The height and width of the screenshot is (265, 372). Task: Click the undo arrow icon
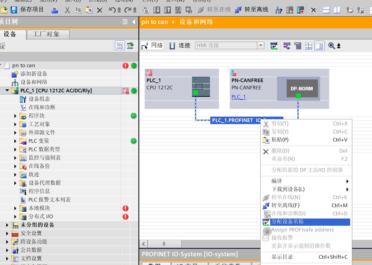[112, 10]
